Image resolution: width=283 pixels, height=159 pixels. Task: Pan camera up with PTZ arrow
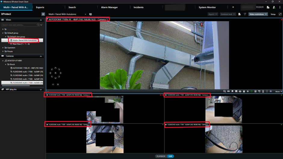pos(55,68)
